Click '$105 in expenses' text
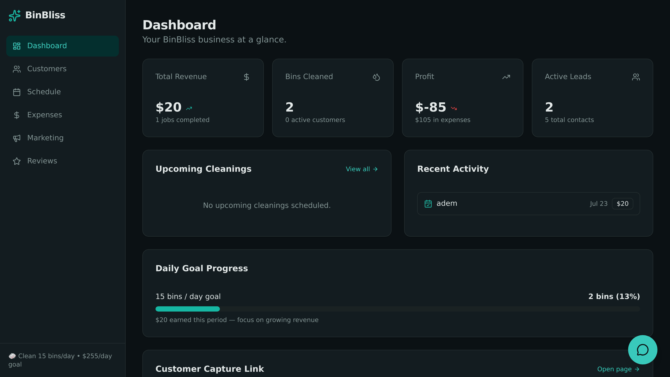Viewport: 670px width, 377px height. point(443,120)
